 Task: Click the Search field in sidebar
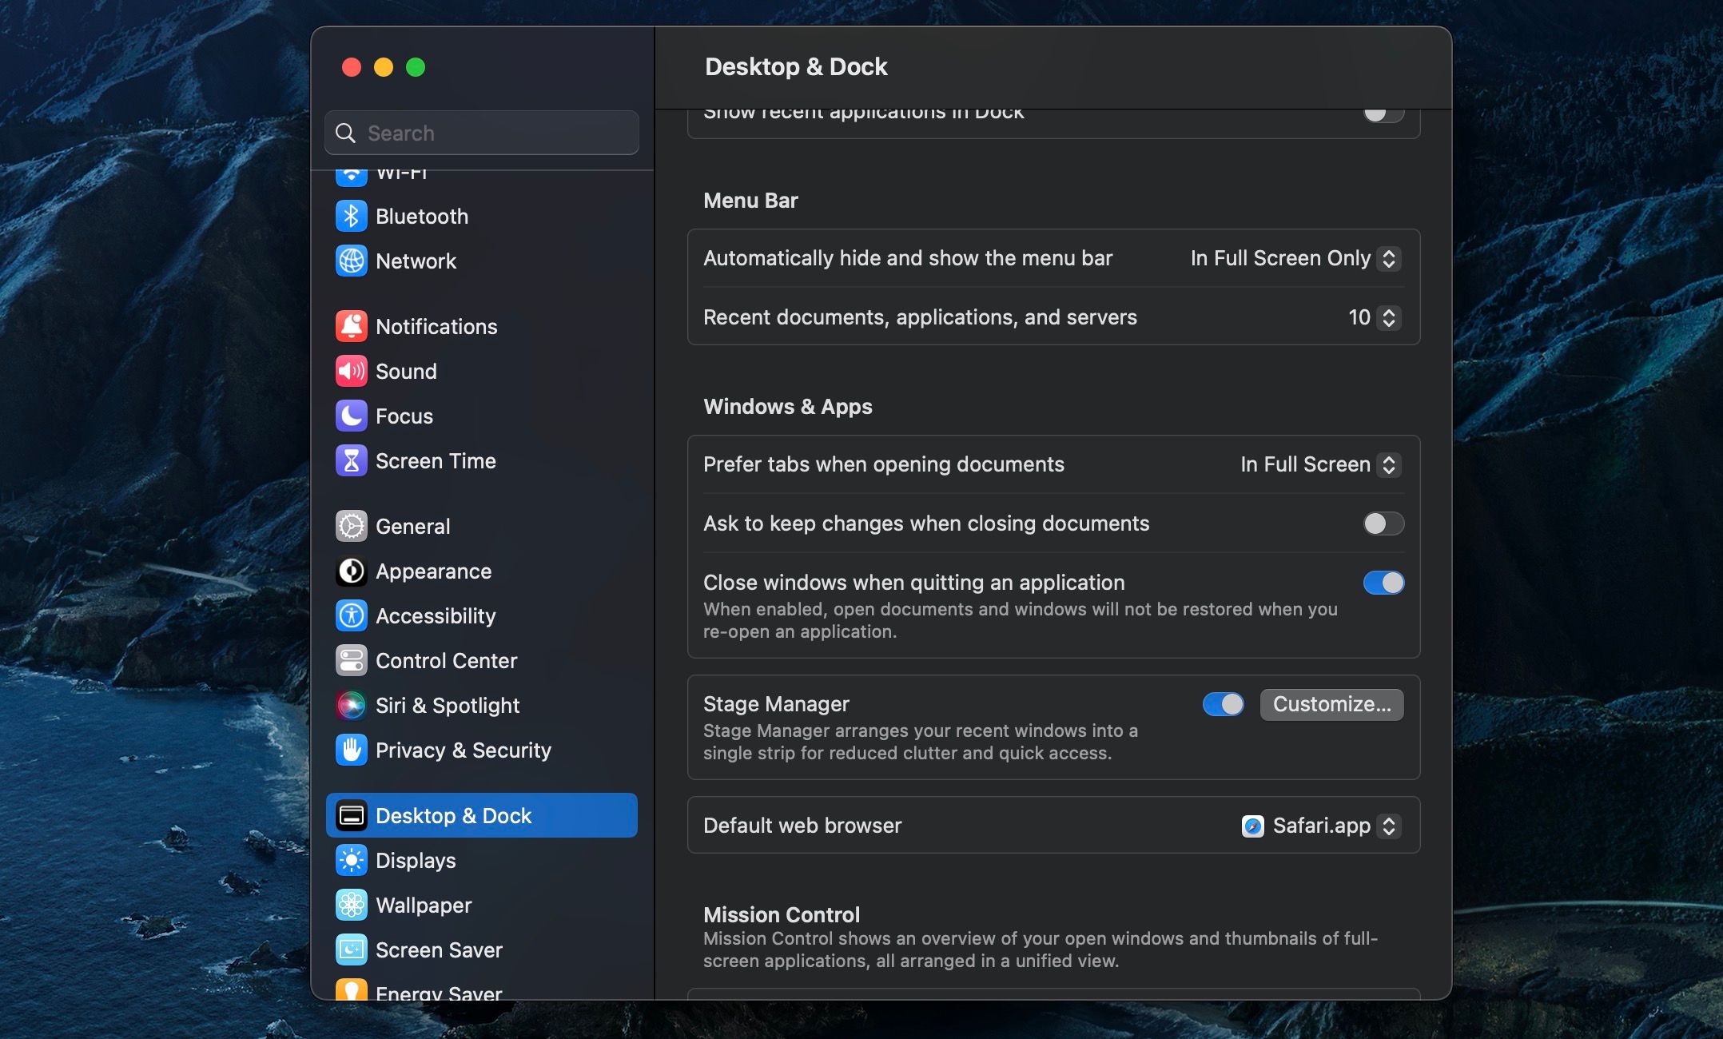coord(482,133)
